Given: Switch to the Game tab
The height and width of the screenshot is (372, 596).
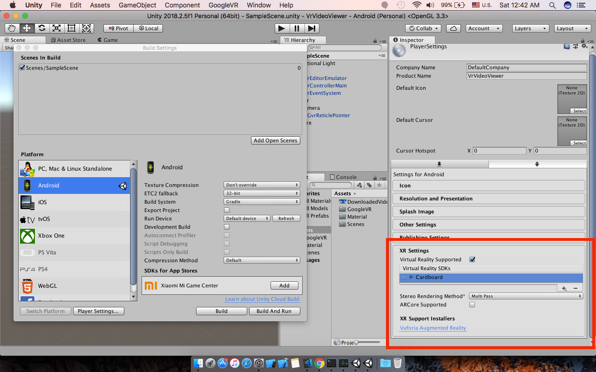Looking at the screenshot, I should point(108,40).
